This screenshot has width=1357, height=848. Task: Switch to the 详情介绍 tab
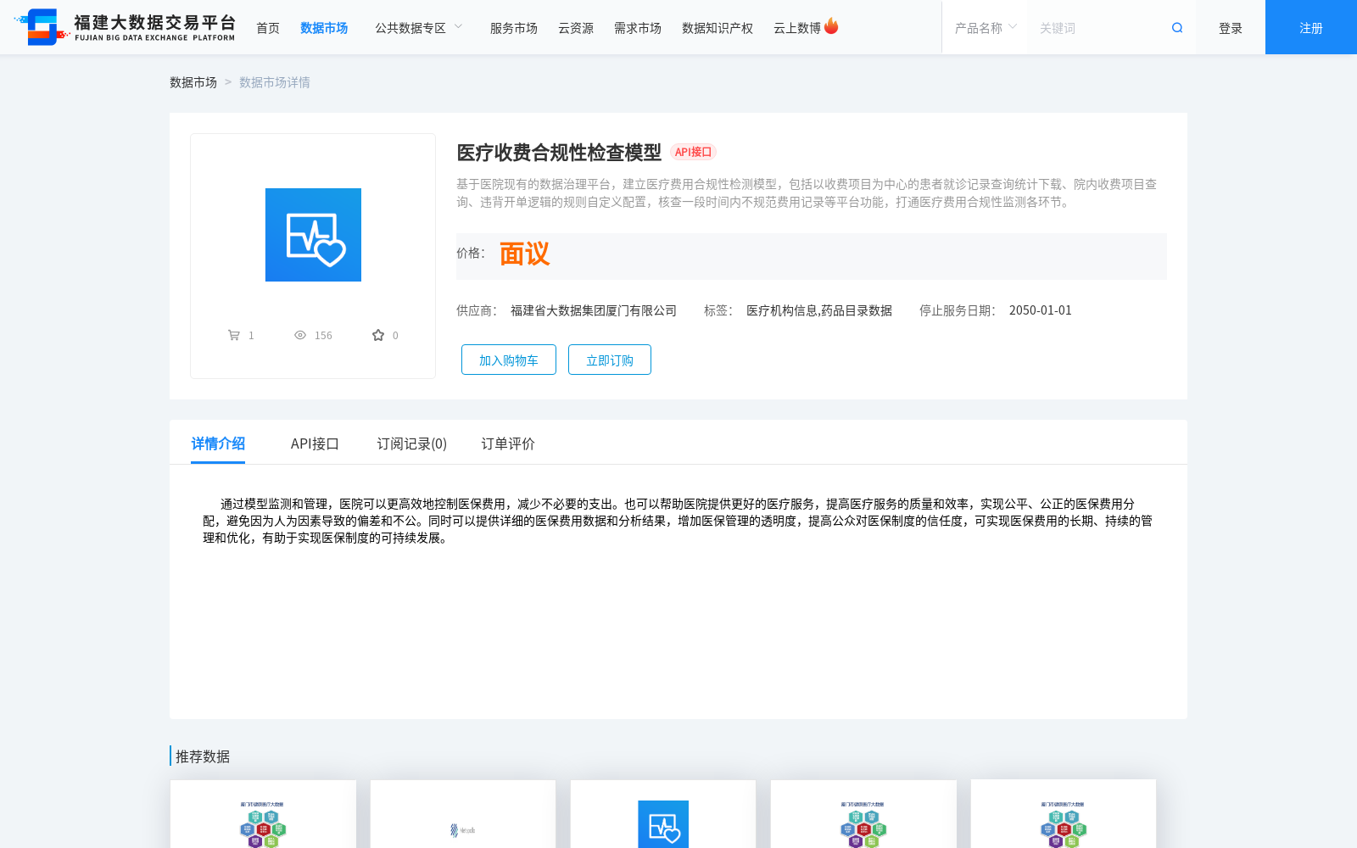pyautogui.click(x=218, y=444)
